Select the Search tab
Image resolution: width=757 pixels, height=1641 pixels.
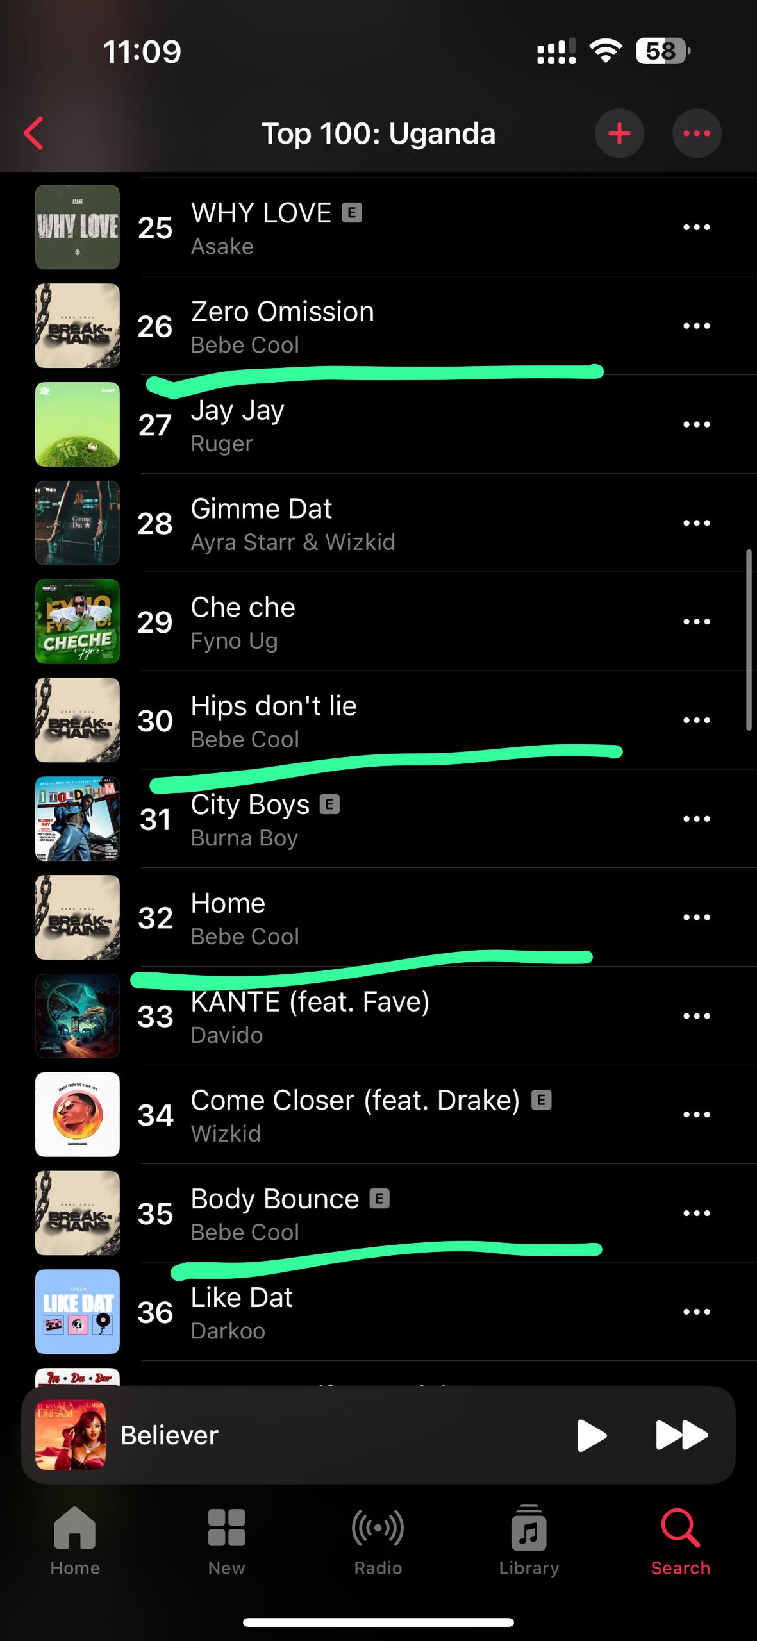[x=681, y=1541]
